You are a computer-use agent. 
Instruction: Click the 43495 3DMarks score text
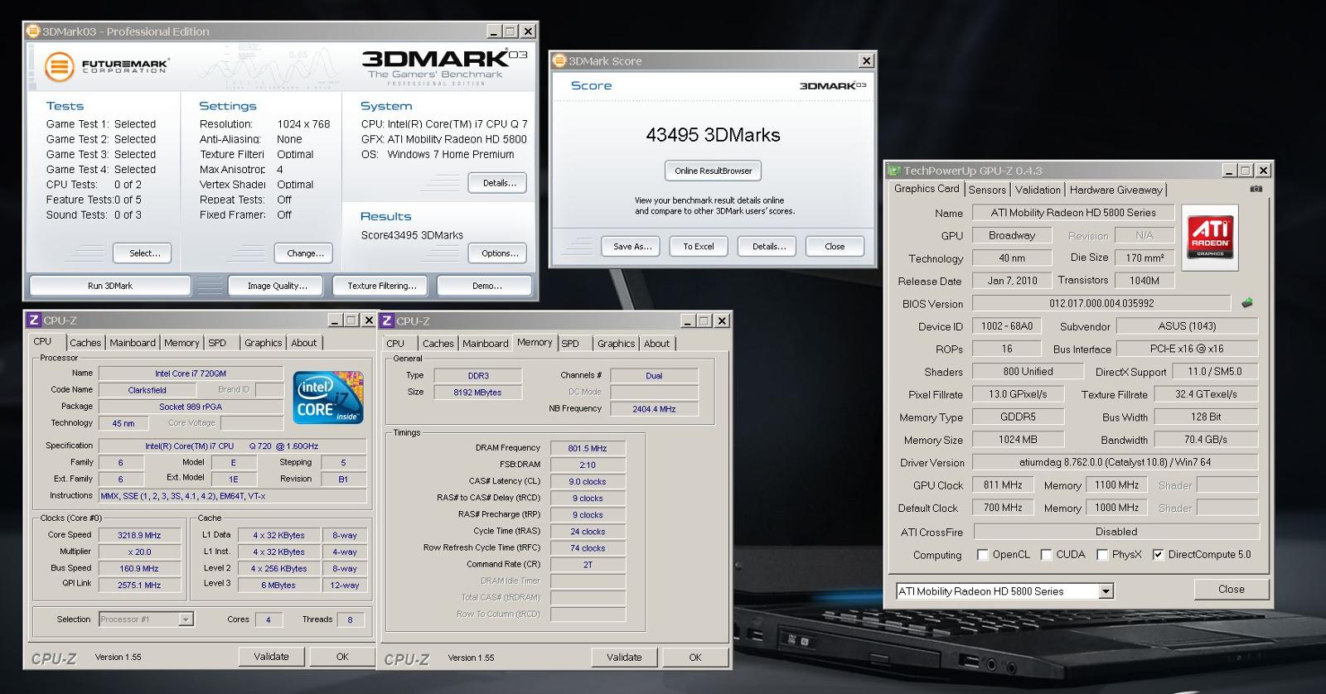(713, 135)
